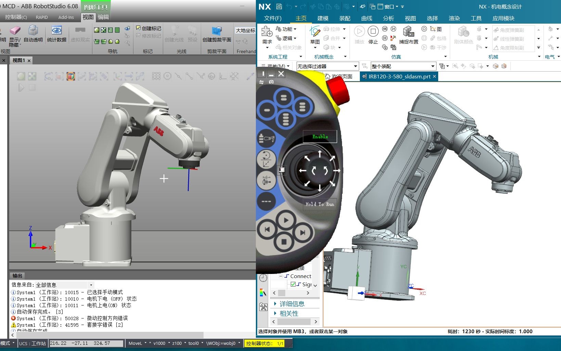Open the 整个装配 assembly scope dropdown
Screen dimensions: 561x351
click(432, 66)
